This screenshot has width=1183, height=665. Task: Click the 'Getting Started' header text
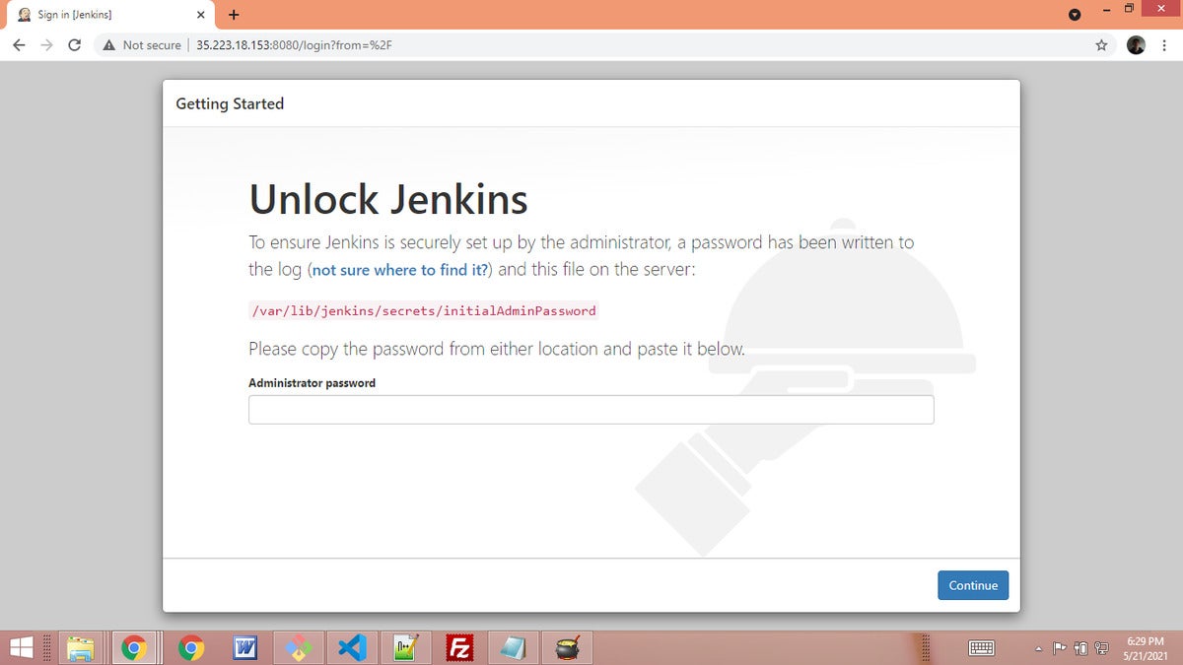click(230, 103)
